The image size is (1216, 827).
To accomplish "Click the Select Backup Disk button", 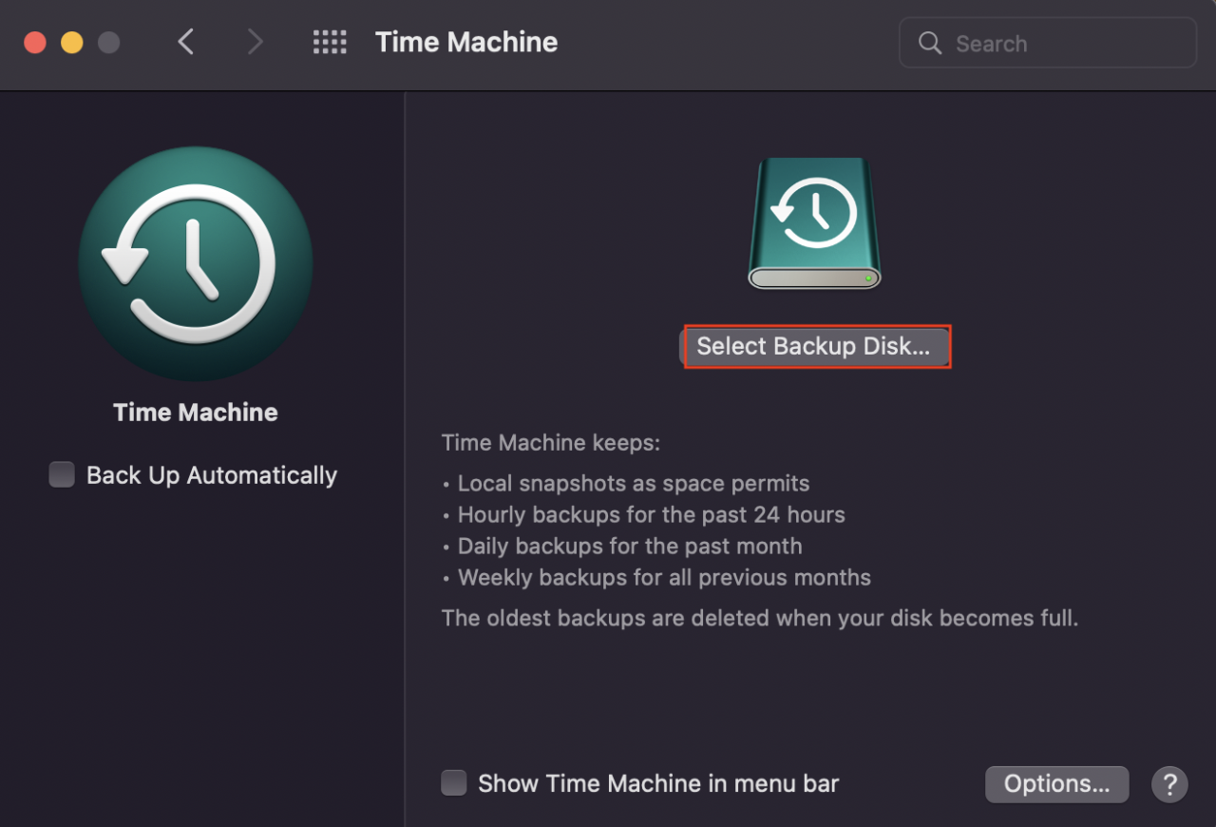I will click(x=814, y=346).
